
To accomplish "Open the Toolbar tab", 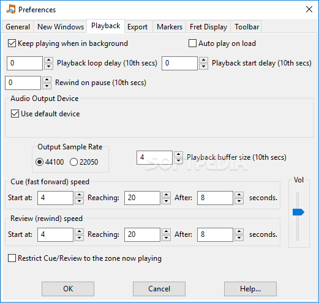I will pyautogui.click(x=247, y=27).
